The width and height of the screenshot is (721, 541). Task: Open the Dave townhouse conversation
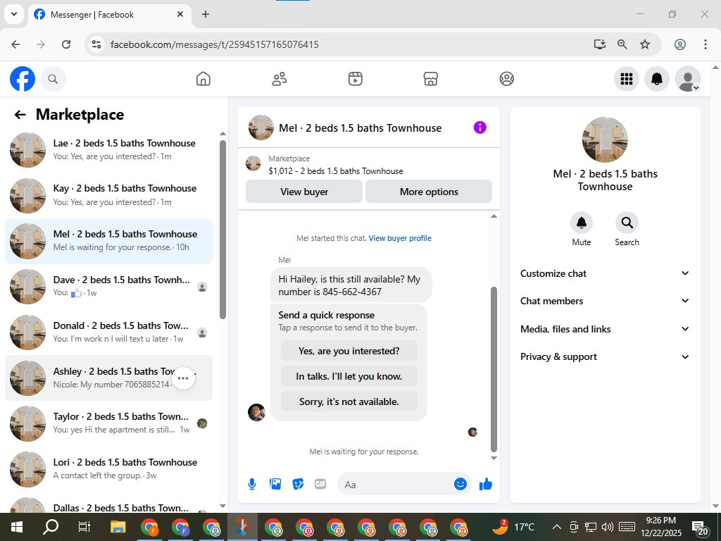click(x=109, y=287)
